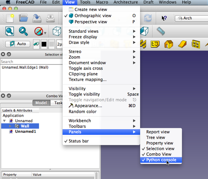Open the Architecture menu

click(x=126, y=2)
